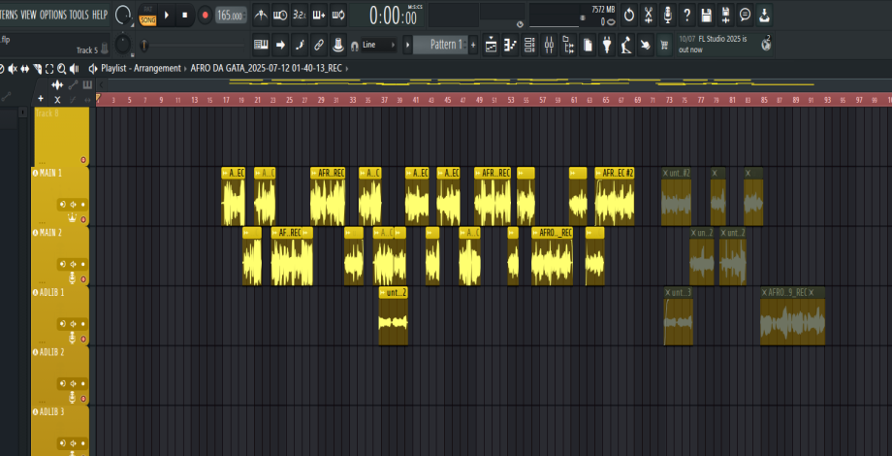Viewport: 892px width, 456px height.
Task: Open the question mark help icon
Action: coord(687,16)
